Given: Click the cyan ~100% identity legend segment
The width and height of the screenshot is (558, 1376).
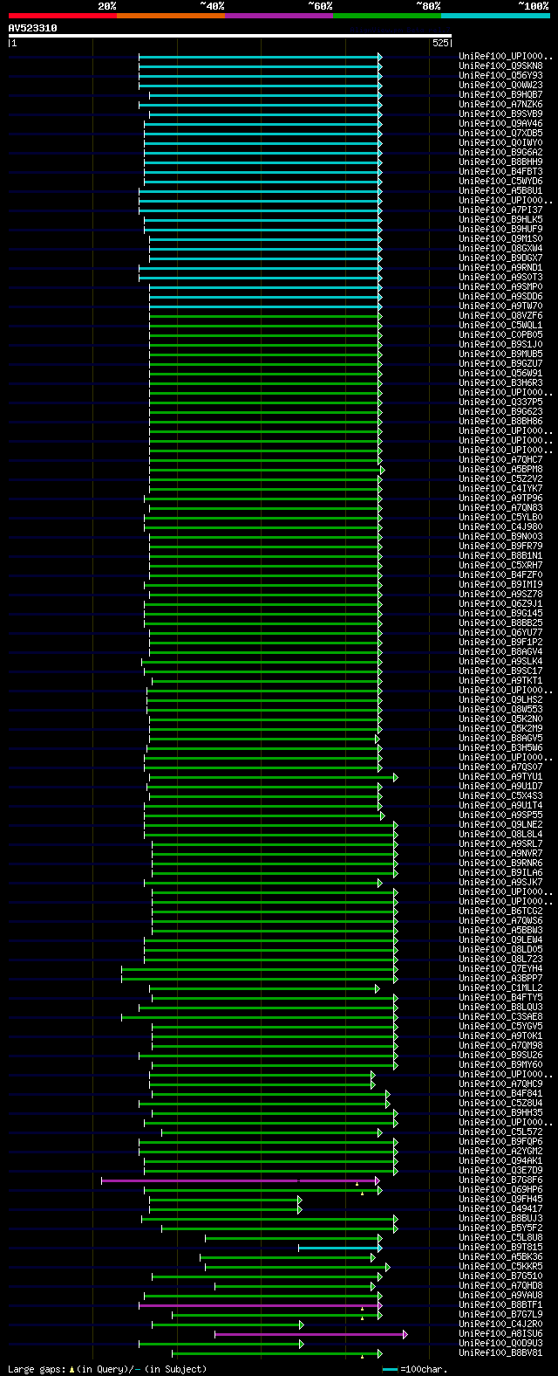Looking at the screenshot, I should point(495,16).
